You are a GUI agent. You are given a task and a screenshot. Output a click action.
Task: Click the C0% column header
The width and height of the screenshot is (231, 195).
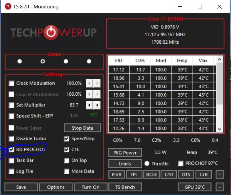(140, 60)
